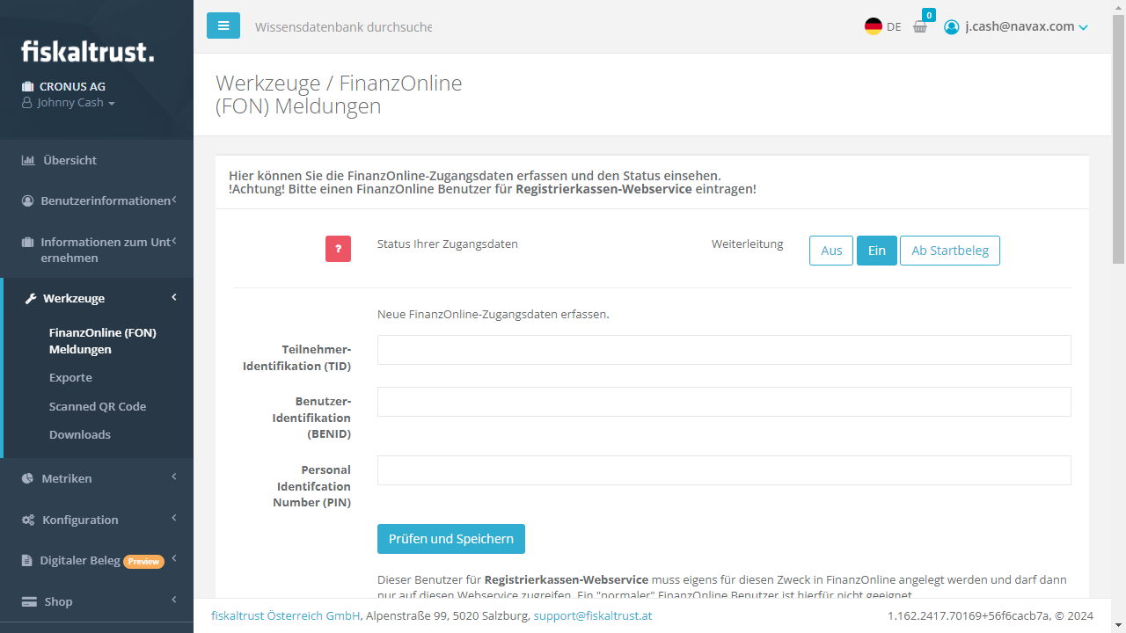Click the German flag language icon
The width and height of the screenshot is (1126, 633).
873,26
